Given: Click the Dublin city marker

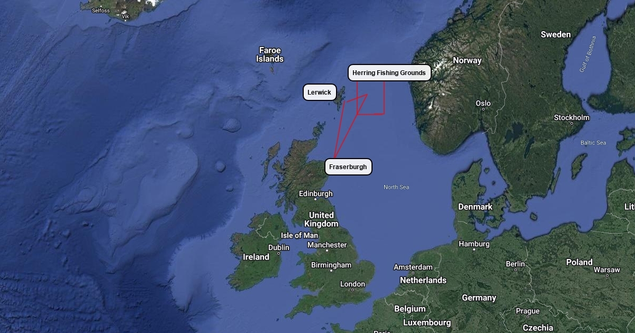Looking at the screenshot, I should (279, 254).
